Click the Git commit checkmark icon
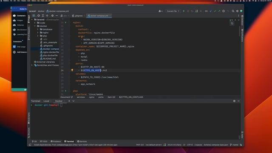 point(215,11)
